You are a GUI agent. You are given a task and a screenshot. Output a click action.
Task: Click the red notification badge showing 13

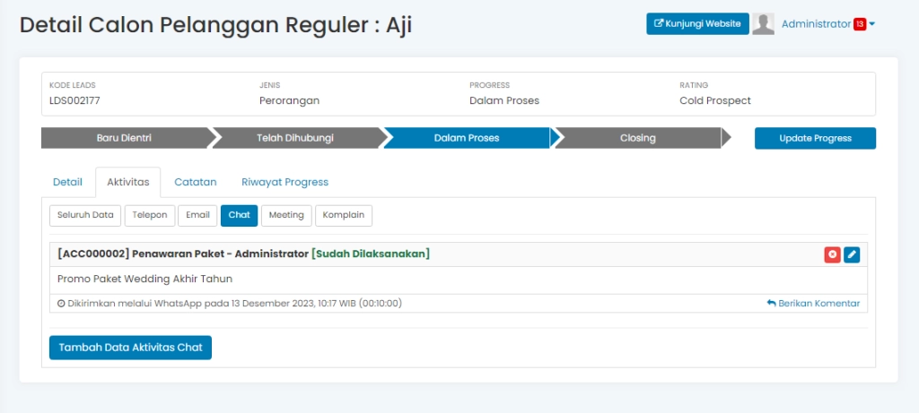coord(859,24)
